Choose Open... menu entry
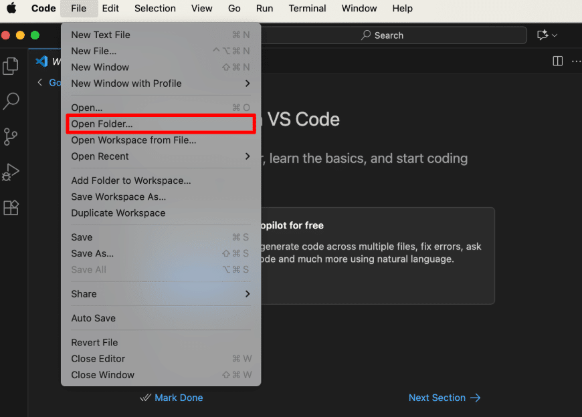 tap(161, 108)
